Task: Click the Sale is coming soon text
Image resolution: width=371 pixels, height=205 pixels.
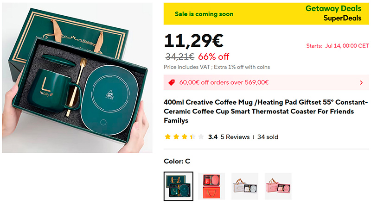Action: coord(204,14)
